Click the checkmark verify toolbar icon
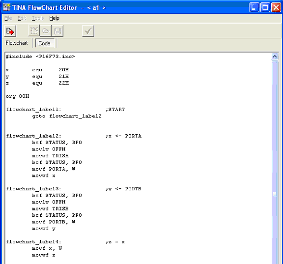Screen dimensions: 283x264 (88, 31)
